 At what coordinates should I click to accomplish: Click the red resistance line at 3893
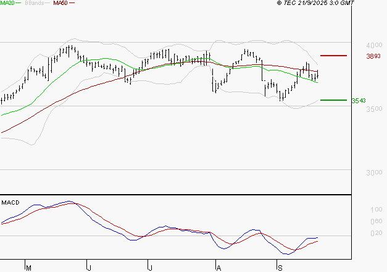(333, 56)
